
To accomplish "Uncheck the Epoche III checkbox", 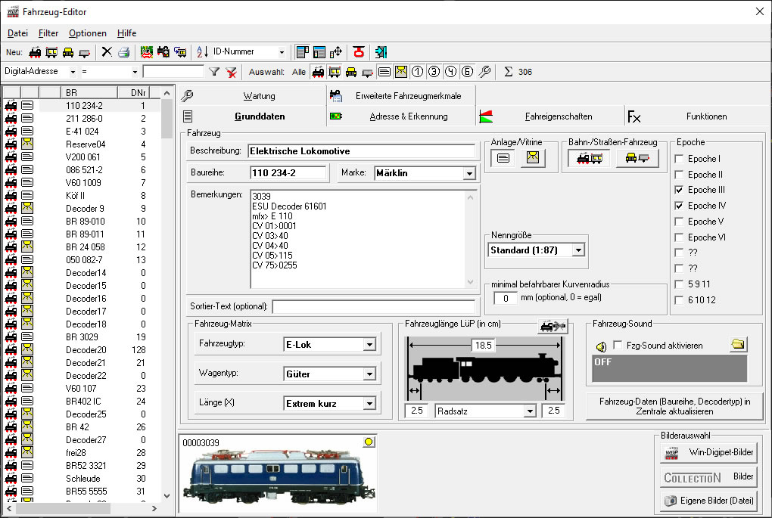I will click(680, 190).
